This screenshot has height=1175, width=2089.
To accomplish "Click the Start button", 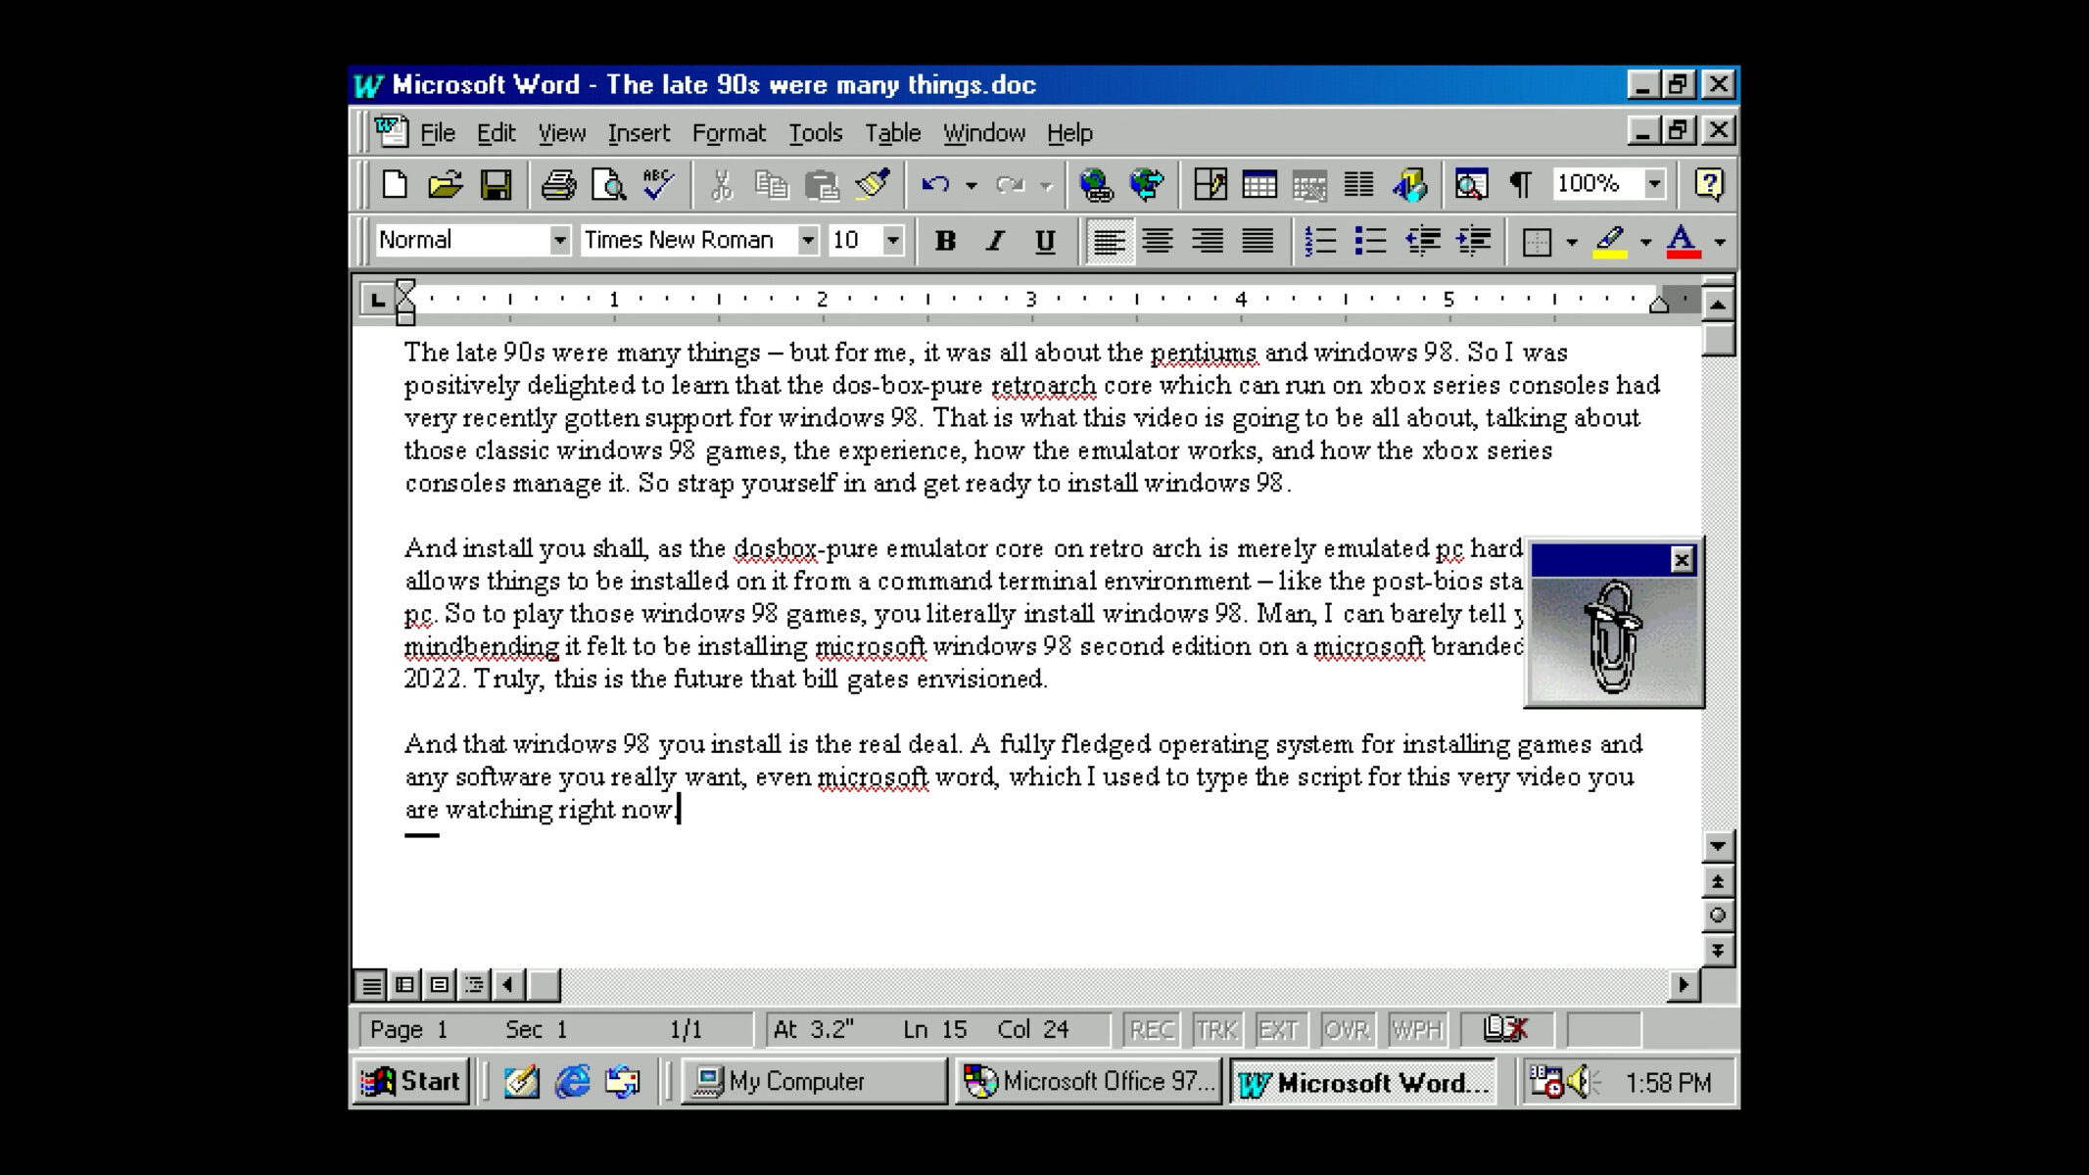I will [x=411, y=1081].
